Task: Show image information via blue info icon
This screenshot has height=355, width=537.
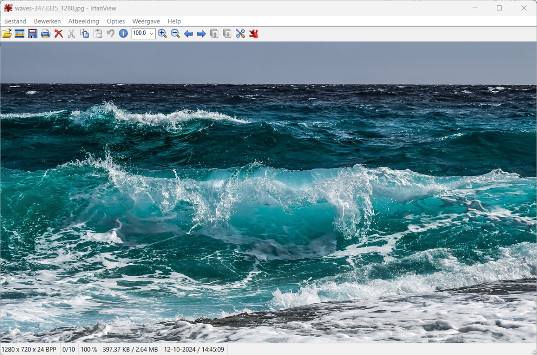Action: (124, 34)
